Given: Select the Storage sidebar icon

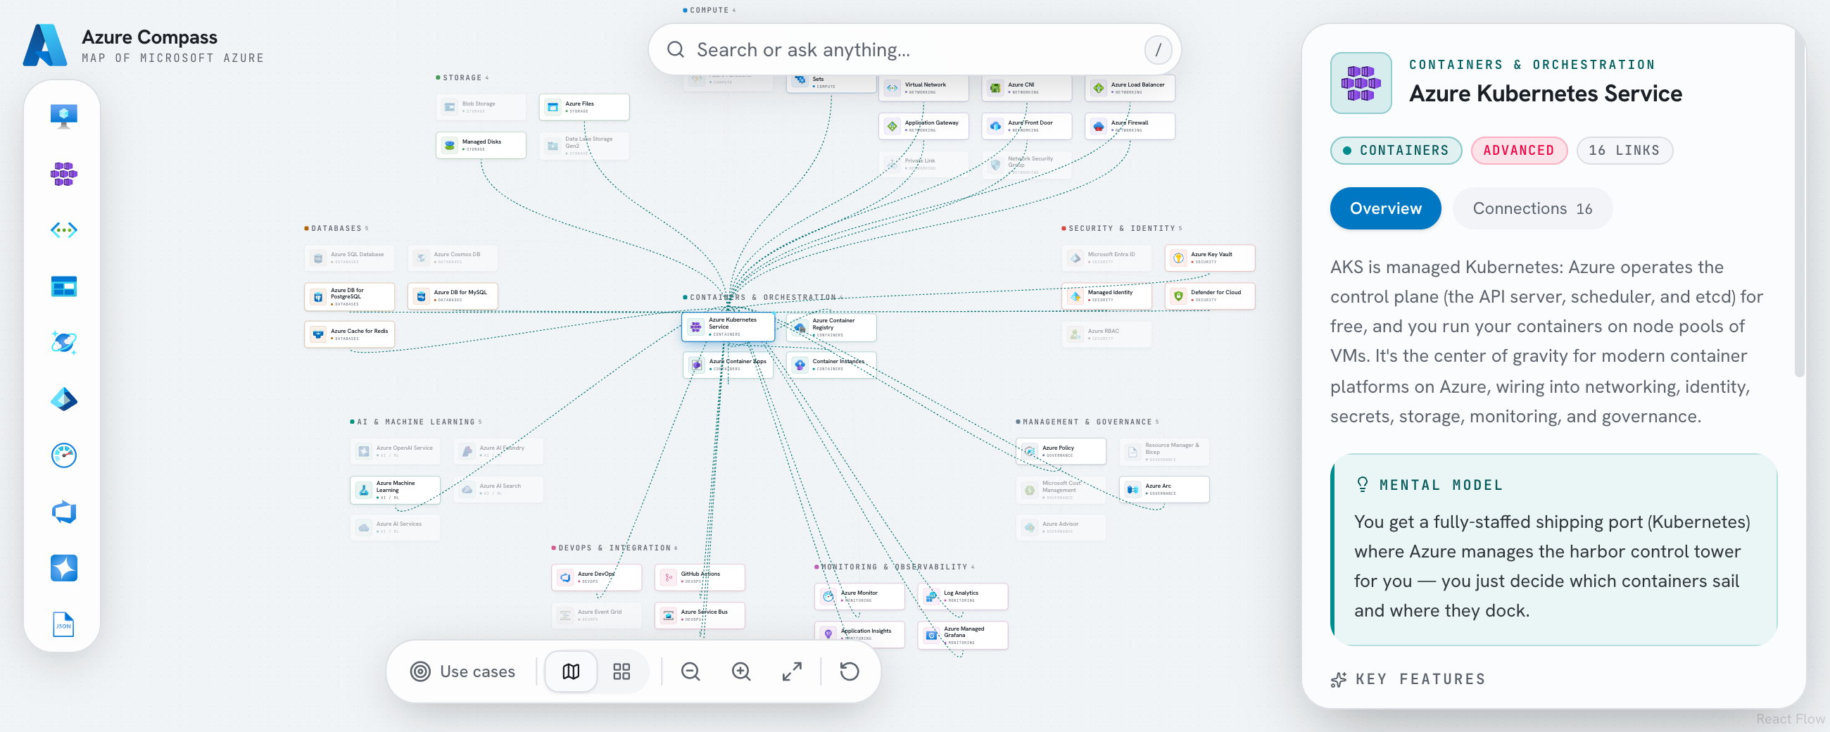Looking at the screenshot, I should click(x=64, y=286).
